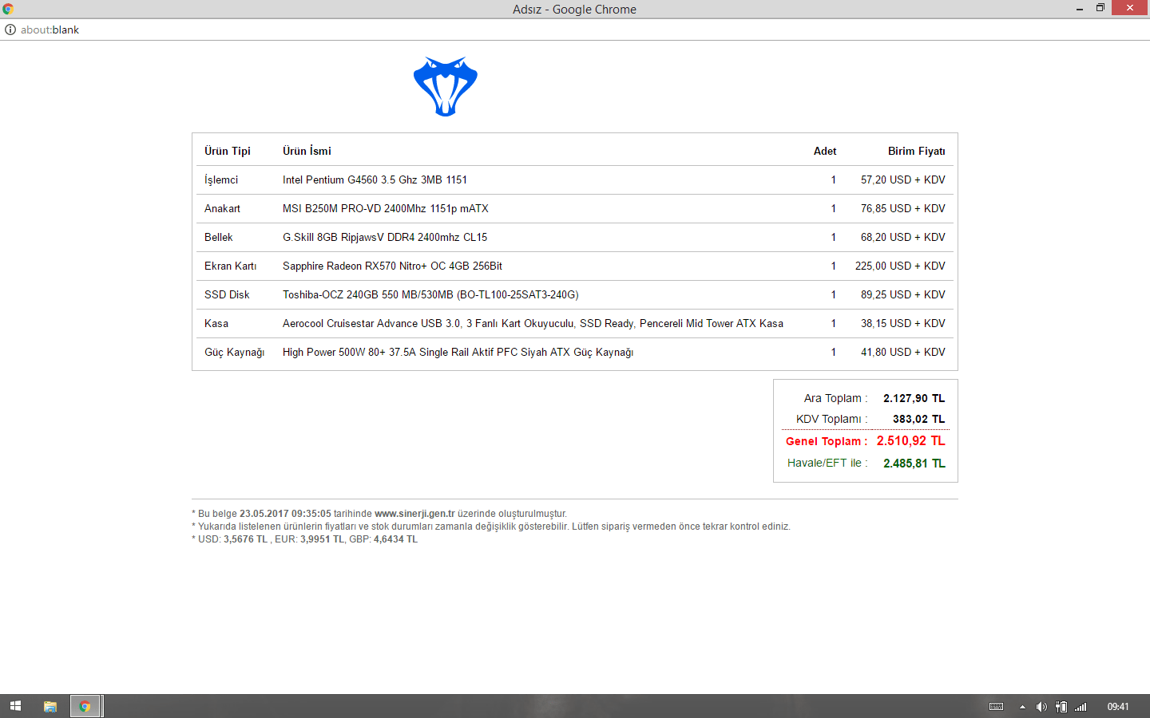Click the 57,20 USD + KDV price
The height and width of the screenshot is (718, 1150).
[903, 179]
